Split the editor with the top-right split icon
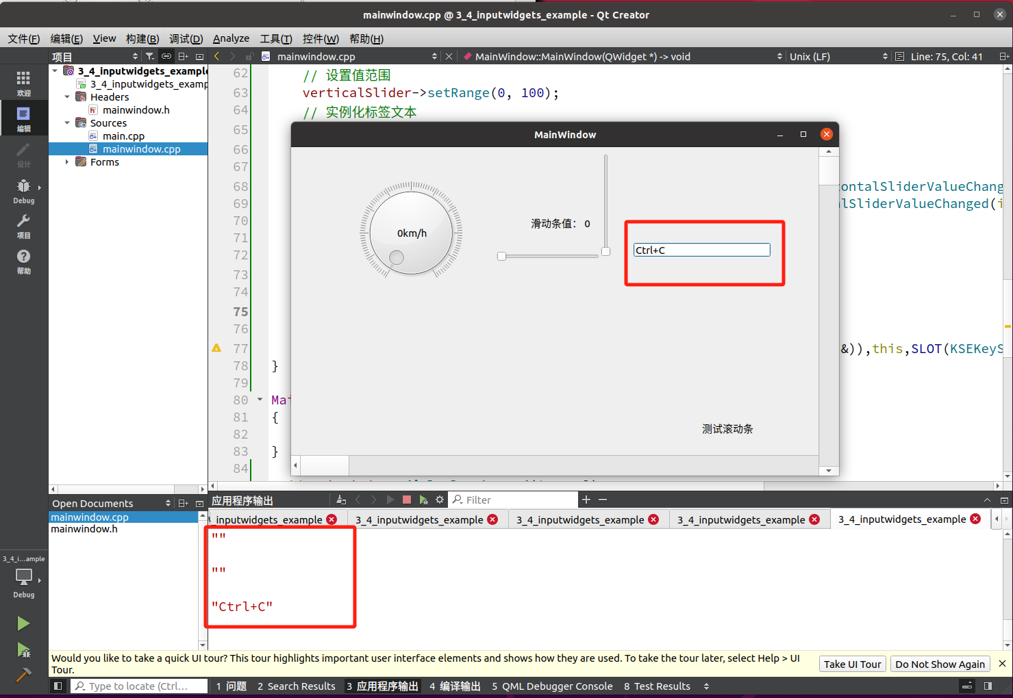1013x698 pixels. click(x=1004, y=56)
